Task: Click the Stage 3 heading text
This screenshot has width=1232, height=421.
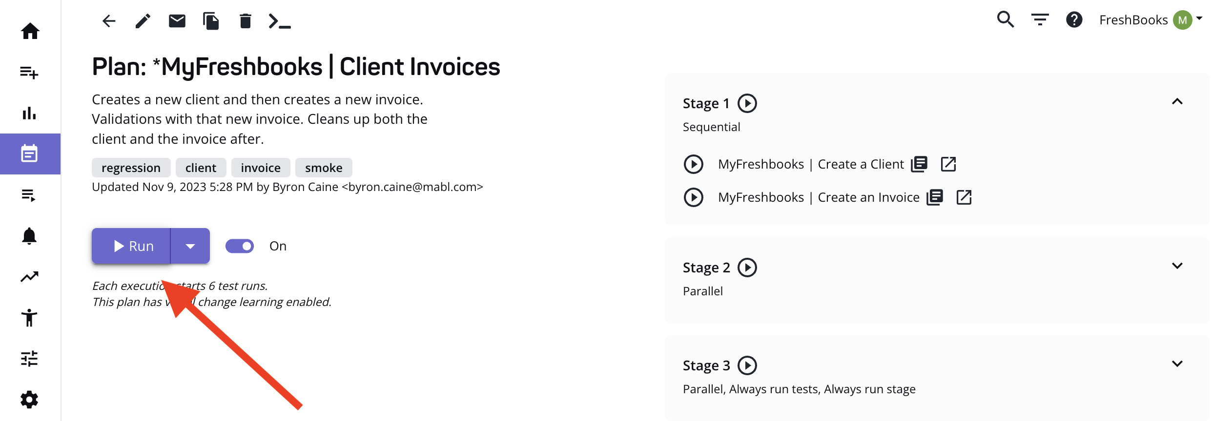Action: click(x=706, y=365)
